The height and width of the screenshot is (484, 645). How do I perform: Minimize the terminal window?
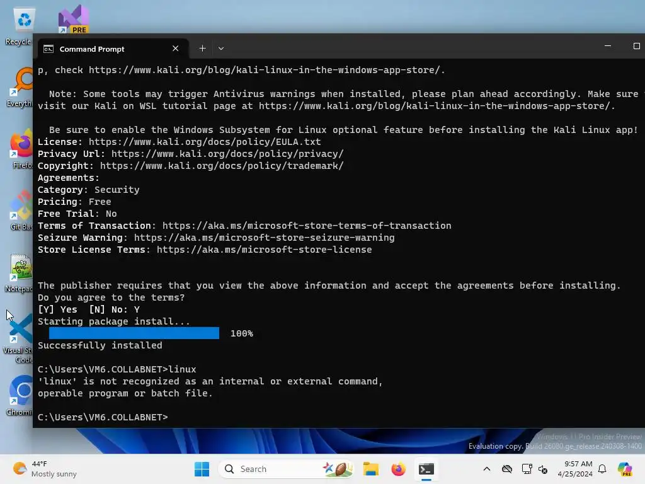[608, 46]
